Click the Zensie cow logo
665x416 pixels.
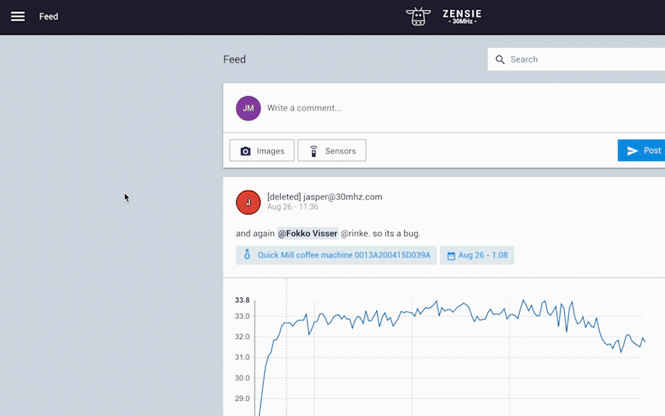point(418,17)
